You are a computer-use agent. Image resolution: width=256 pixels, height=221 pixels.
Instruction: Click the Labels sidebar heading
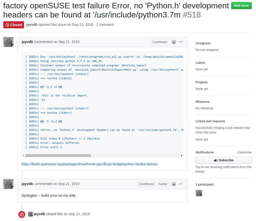pyautogui.click(x=200, y=63)
